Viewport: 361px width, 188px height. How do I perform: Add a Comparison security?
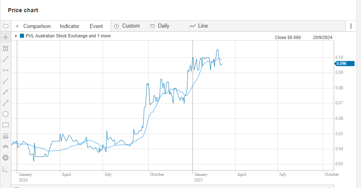coord(33,26)
